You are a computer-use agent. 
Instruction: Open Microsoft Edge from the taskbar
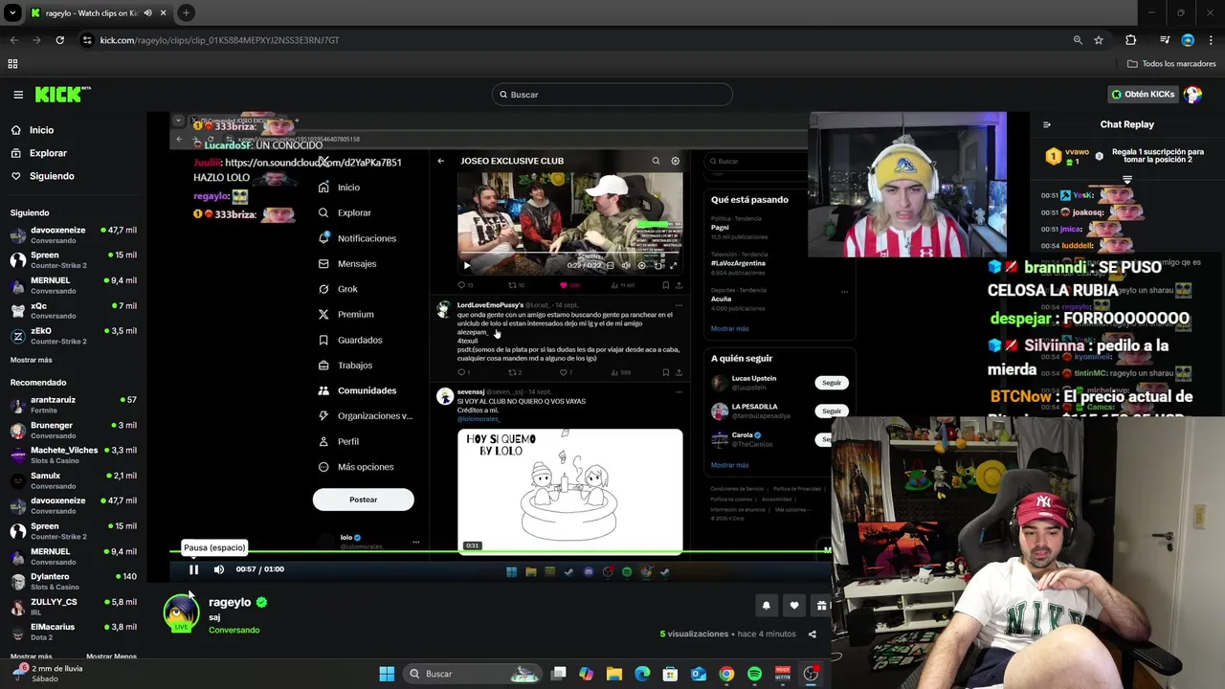pos(642,674)
